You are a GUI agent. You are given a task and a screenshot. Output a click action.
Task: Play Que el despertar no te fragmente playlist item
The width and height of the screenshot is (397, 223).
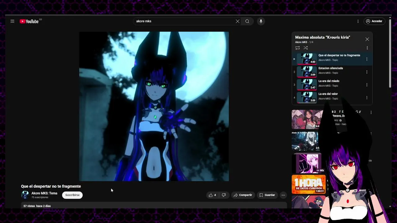(x=332, y=59)
